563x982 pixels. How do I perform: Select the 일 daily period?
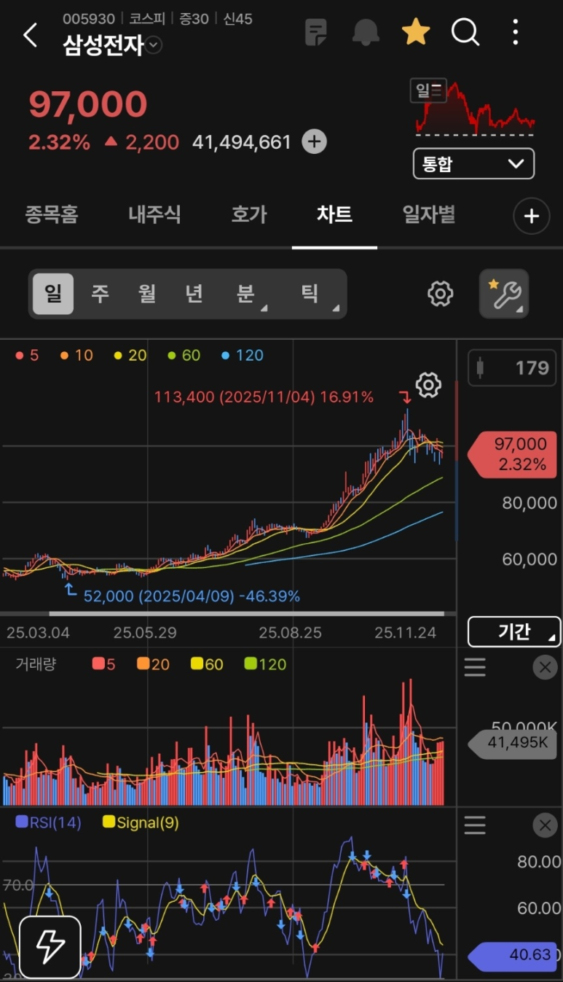tap(53, 294)
